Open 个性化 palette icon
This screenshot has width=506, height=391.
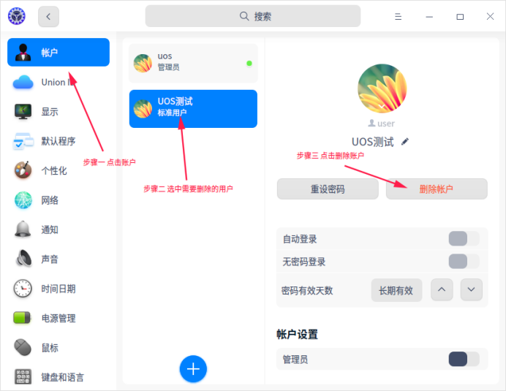[x=23, y=170]
